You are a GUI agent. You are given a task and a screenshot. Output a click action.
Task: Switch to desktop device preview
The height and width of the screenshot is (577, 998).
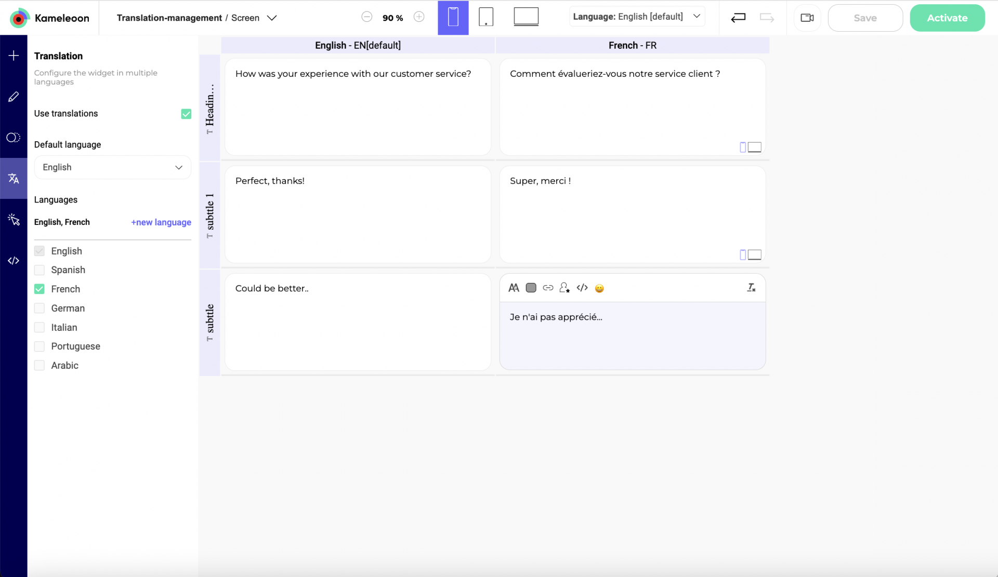coord(526,17)
